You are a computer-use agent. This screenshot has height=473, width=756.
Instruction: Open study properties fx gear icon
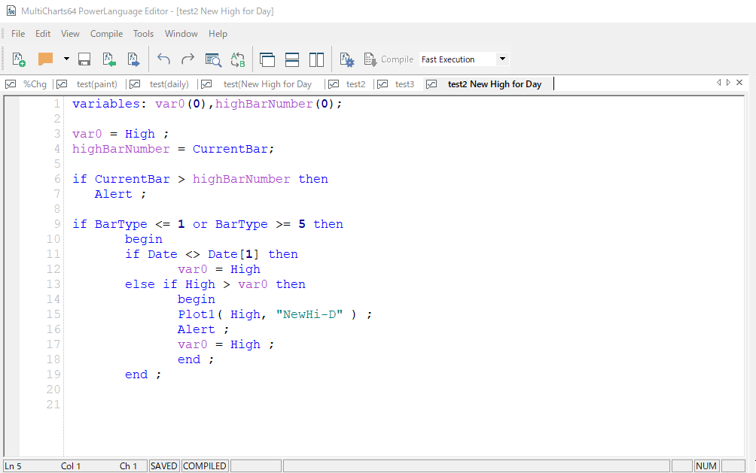pyautogui.click(x=346, y=59)
